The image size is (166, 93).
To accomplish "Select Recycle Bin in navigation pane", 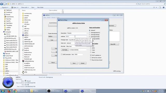I will (x=8, y=58).
